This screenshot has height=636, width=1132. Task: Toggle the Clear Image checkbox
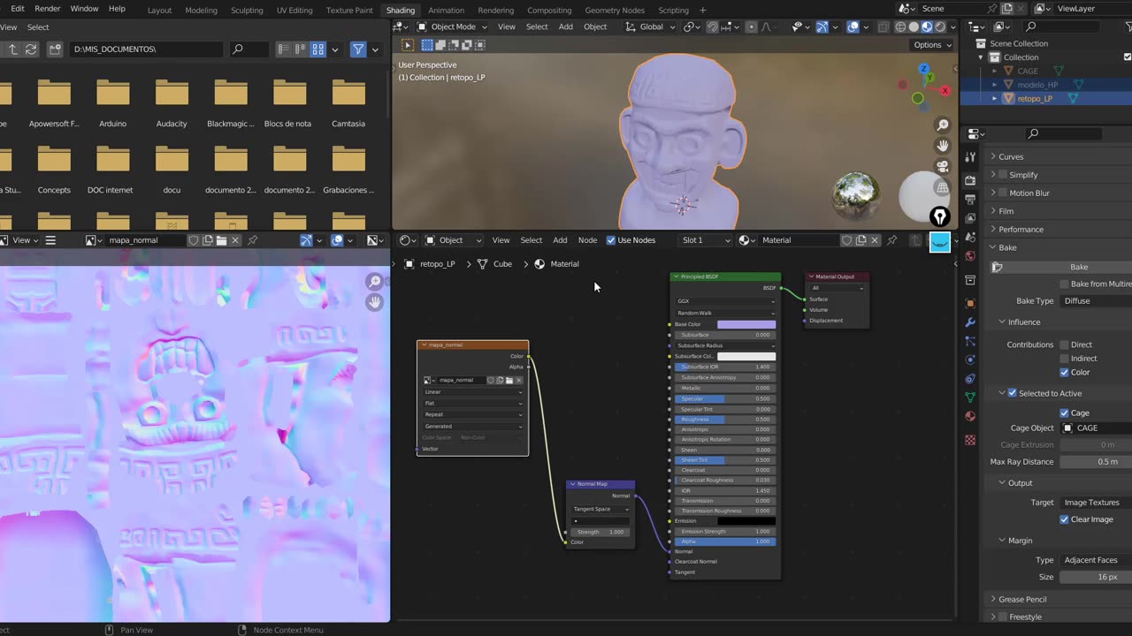[x=1065, y=519]
